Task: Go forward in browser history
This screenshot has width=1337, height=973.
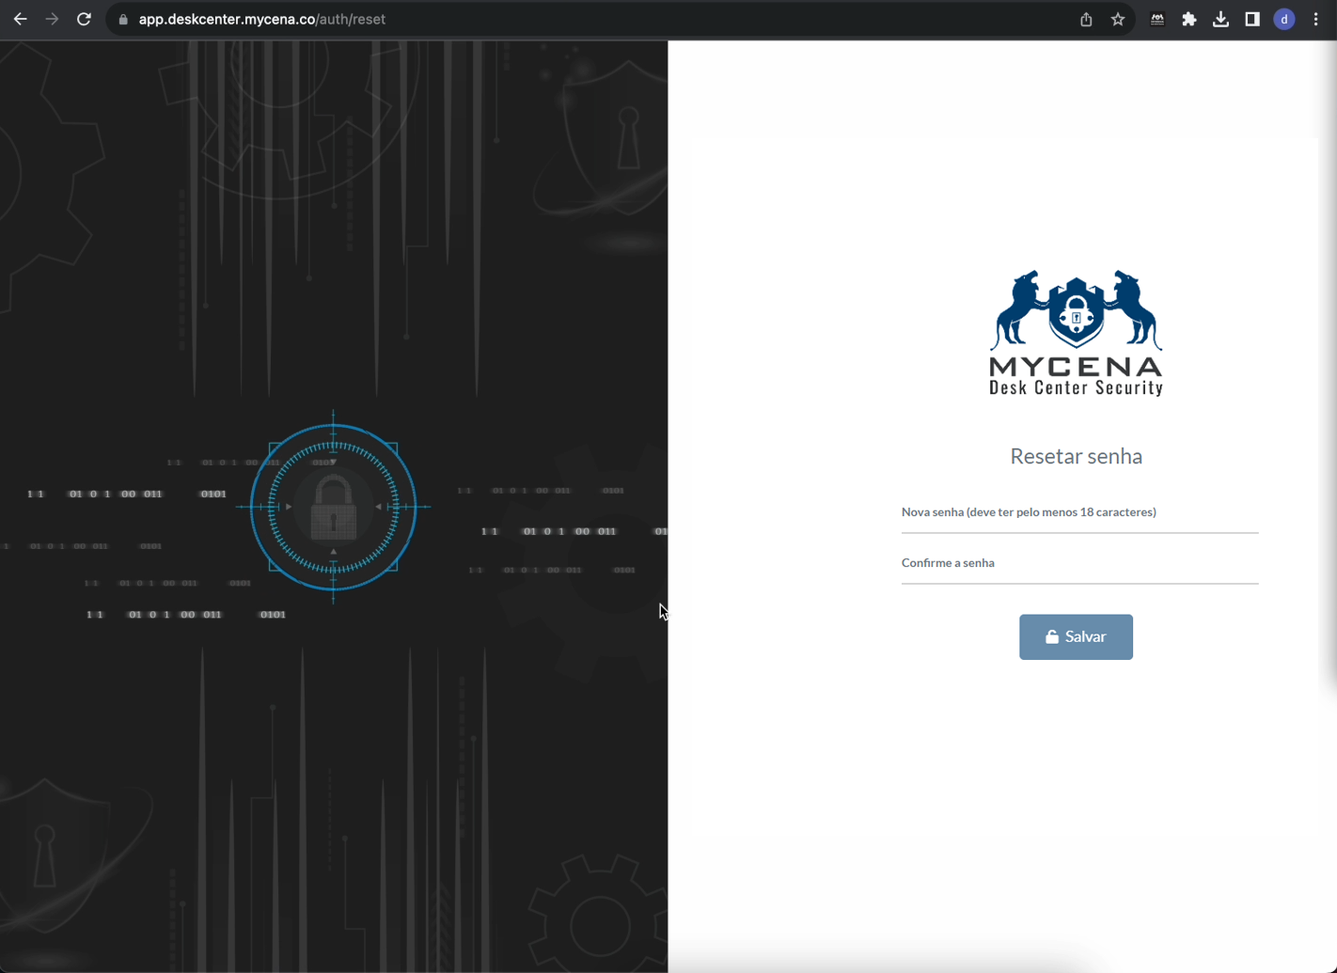Action: click(x=52, y=19)
